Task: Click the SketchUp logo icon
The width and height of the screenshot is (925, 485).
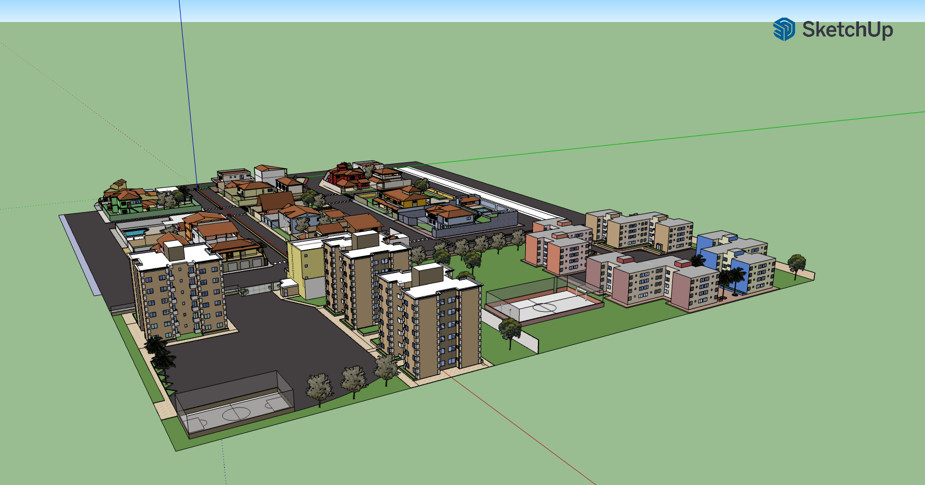Action: (x=783, y=29)
